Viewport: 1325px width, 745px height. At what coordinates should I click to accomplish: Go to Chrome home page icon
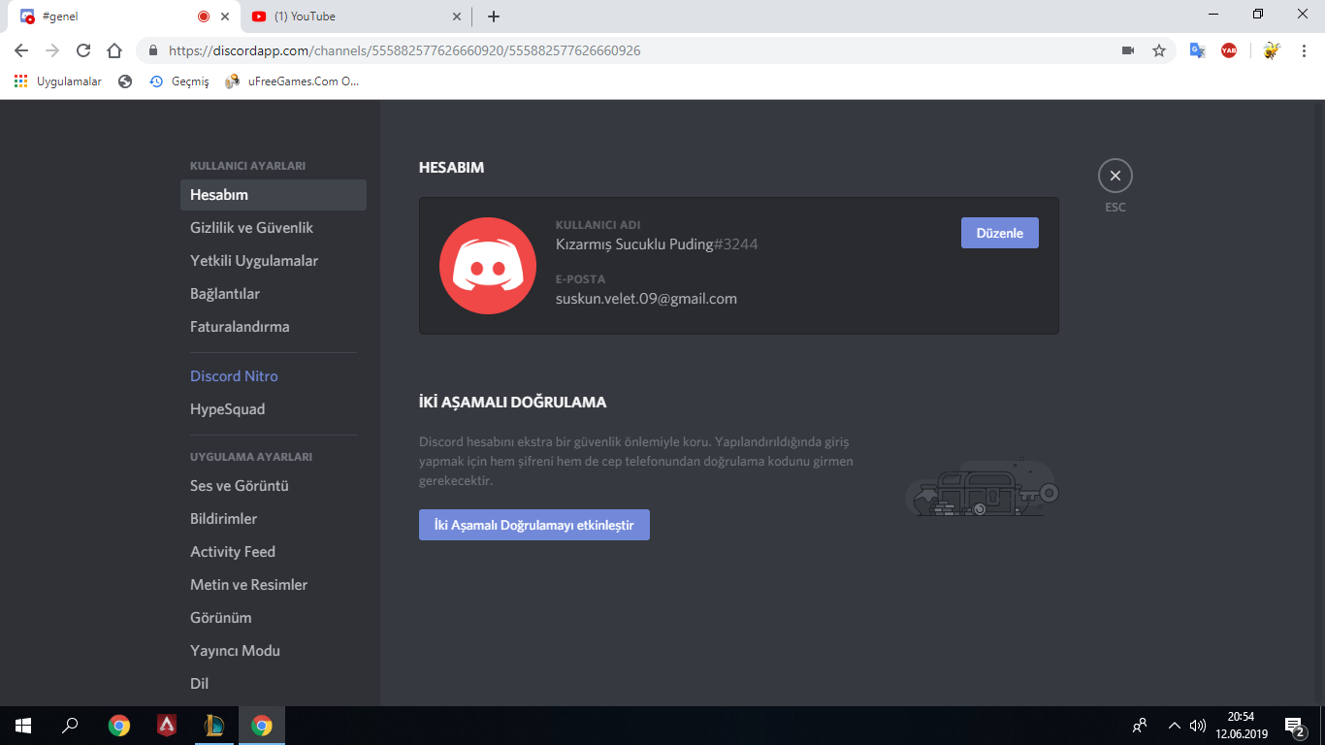point(114,50)
